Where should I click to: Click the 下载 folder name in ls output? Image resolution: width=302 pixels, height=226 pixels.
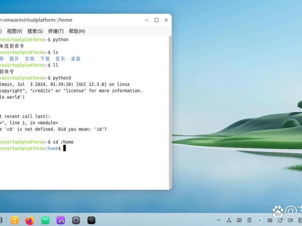(x=45, y=59)
